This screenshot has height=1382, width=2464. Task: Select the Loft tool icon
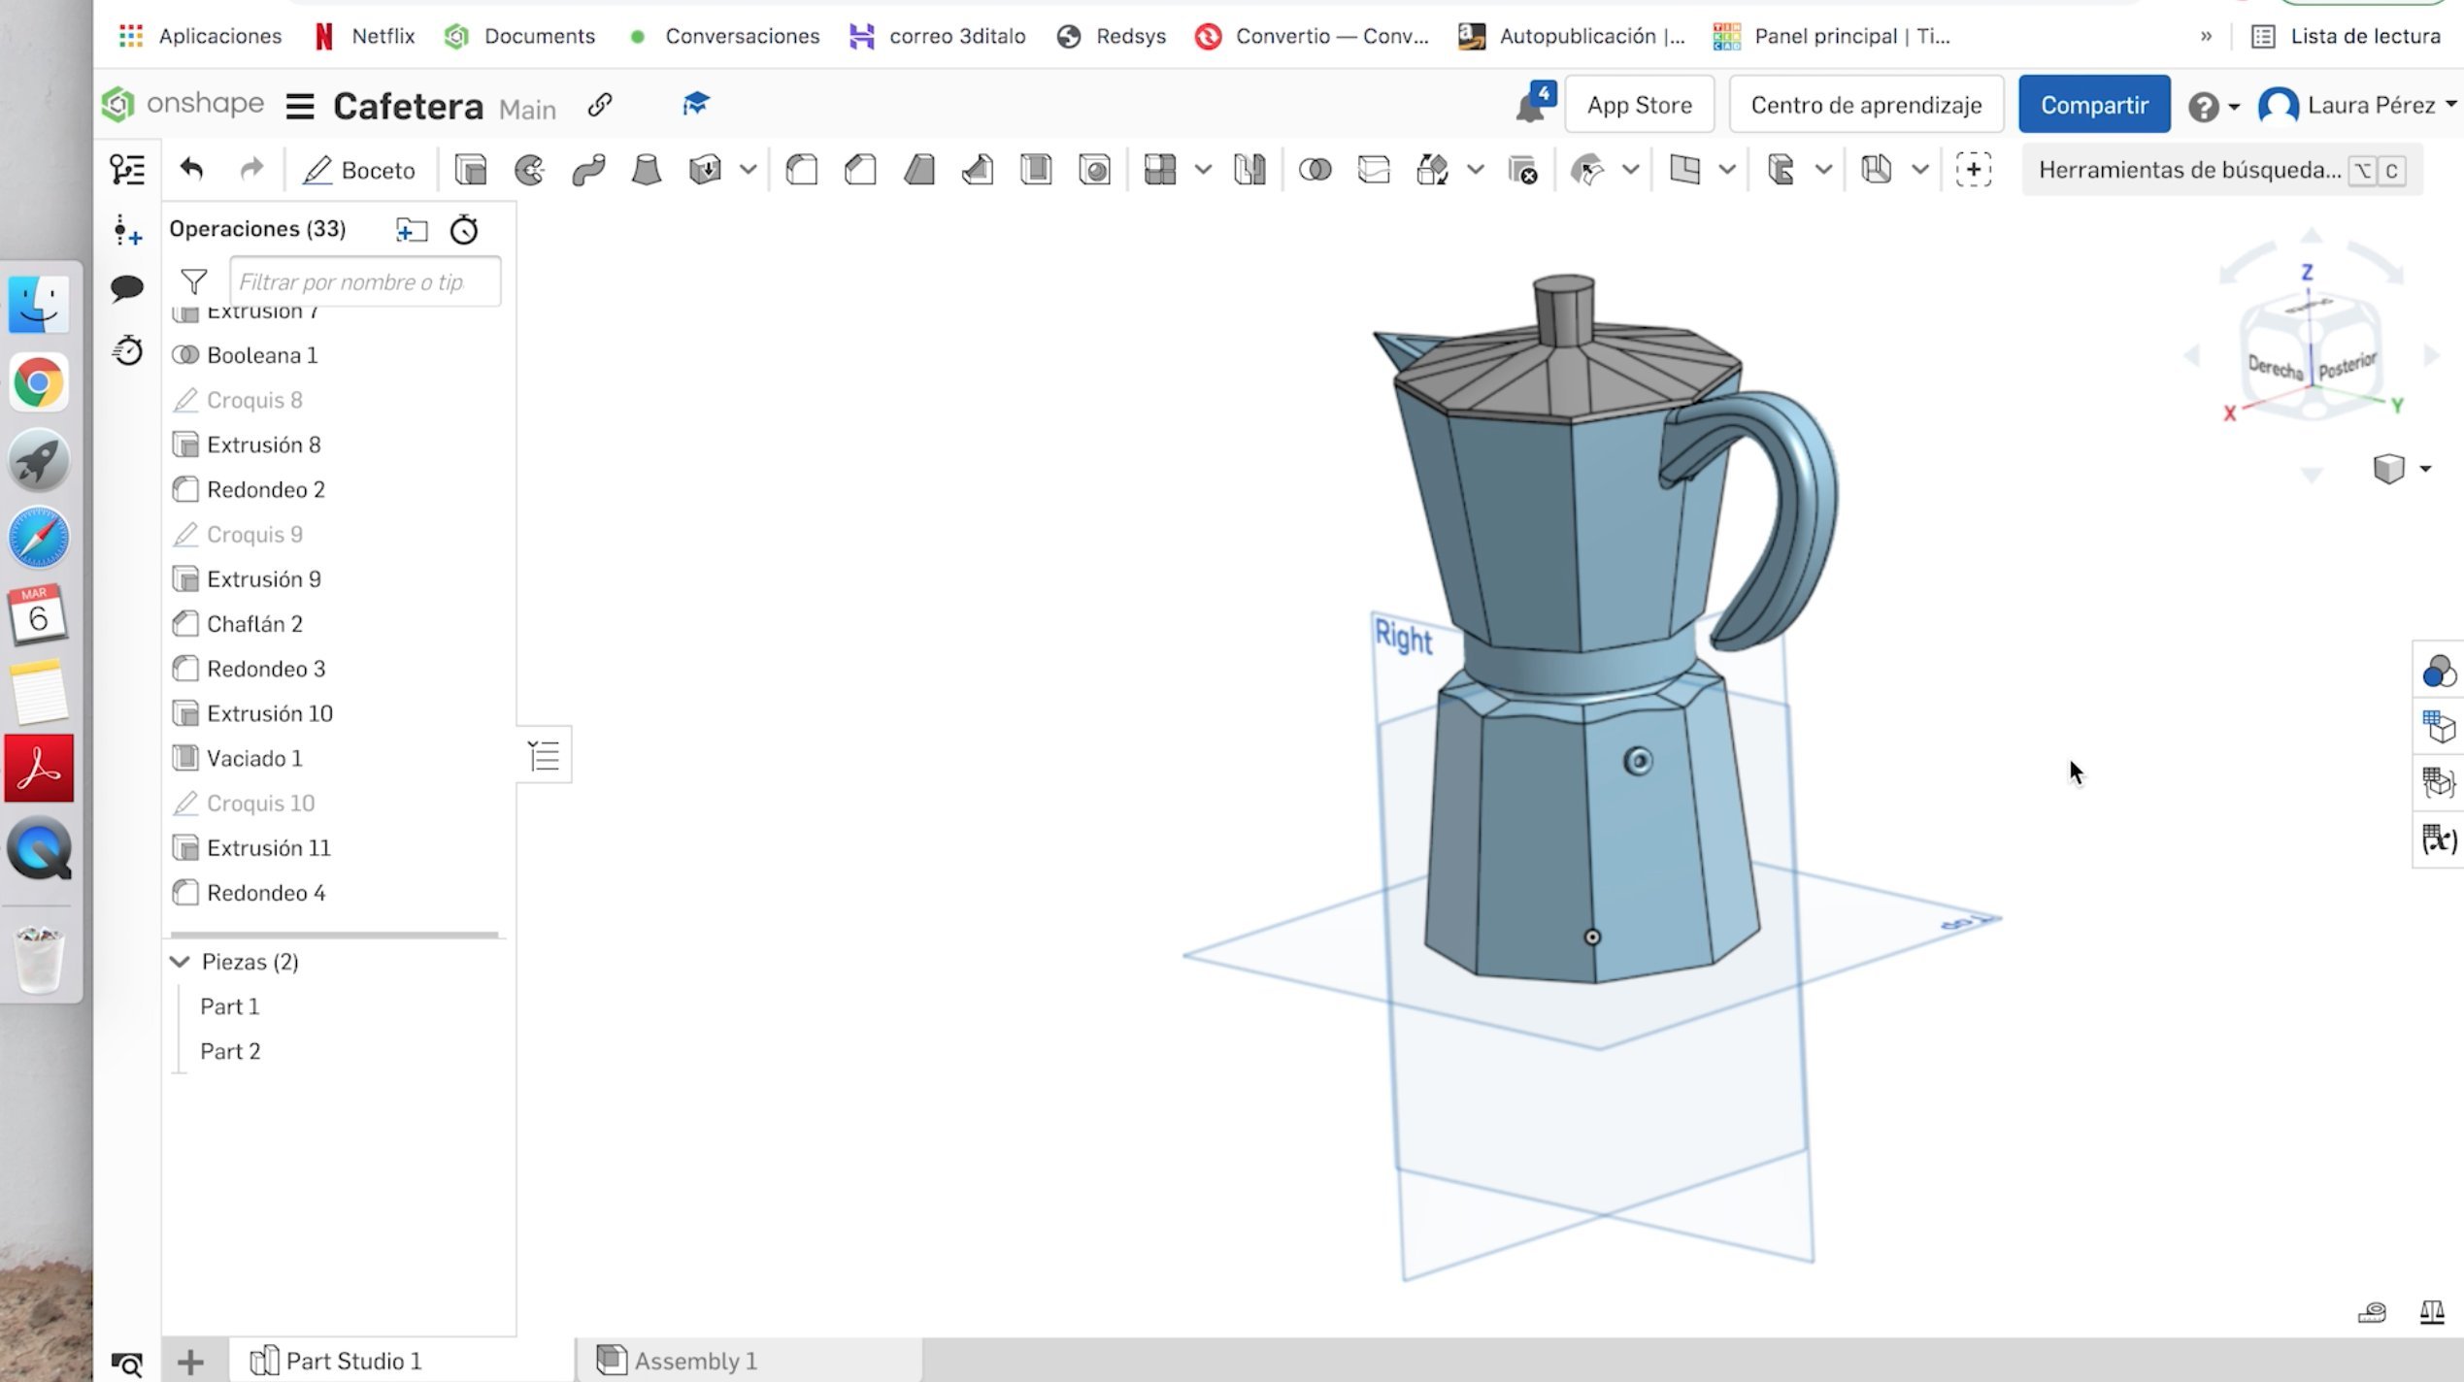click(x=646, y=170)
